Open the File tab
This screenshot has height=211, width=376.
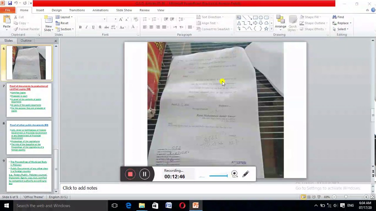point(8,10)
